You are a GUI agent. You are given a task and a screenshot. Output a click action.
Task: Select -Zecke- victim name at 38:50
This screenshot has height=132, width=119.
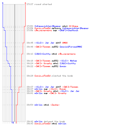(55, 105)
